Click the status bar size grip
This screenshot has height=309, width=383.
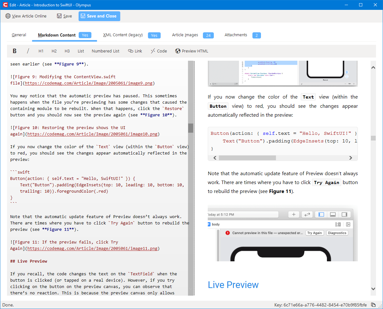pos(380,306)
